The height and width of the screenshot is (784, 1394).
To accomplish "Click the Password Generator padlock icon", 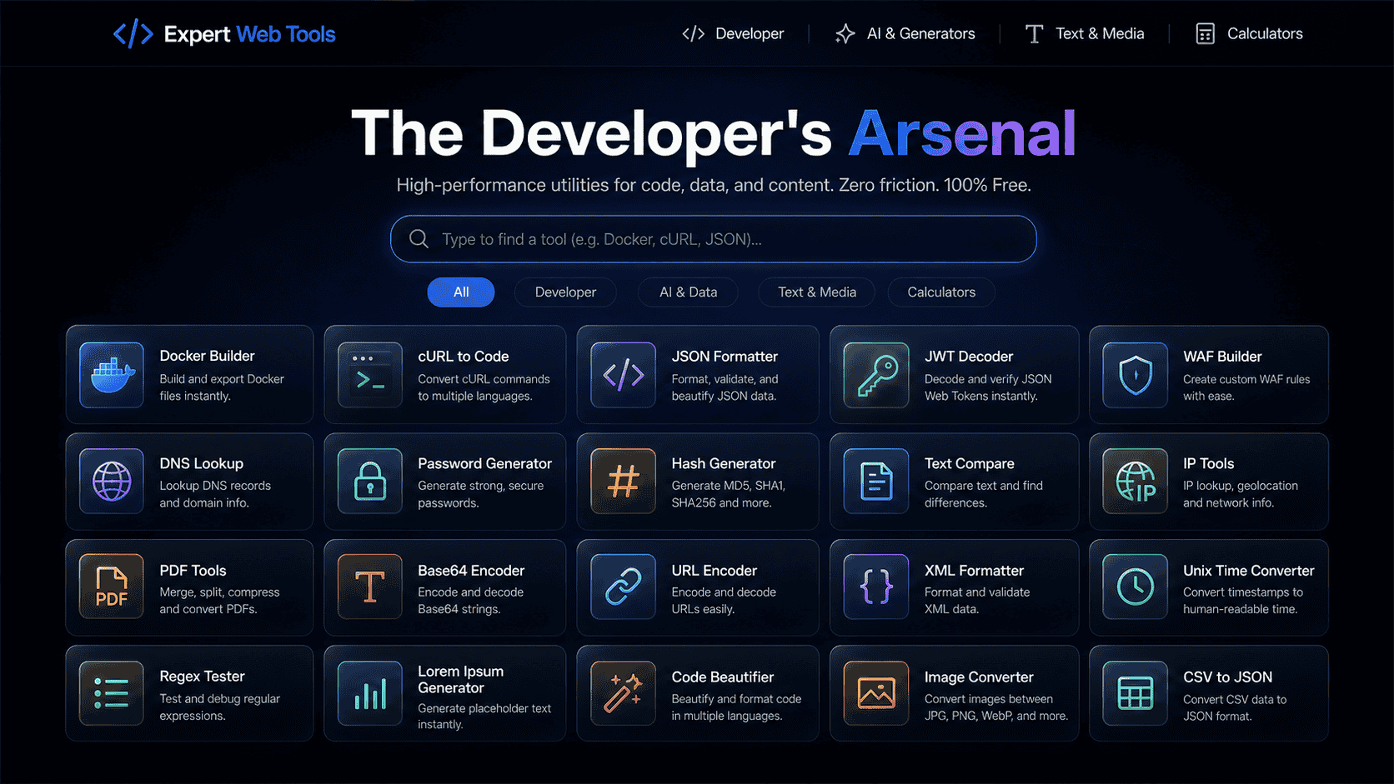I will tap(370, 482).
